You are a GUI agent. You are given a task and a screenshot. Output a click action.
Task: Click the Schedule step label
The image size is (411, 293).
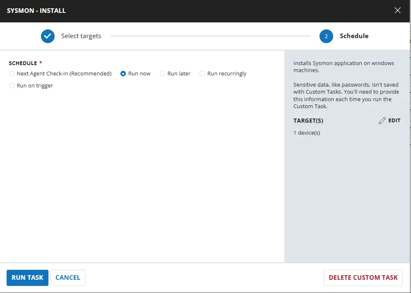coord(354,36)
